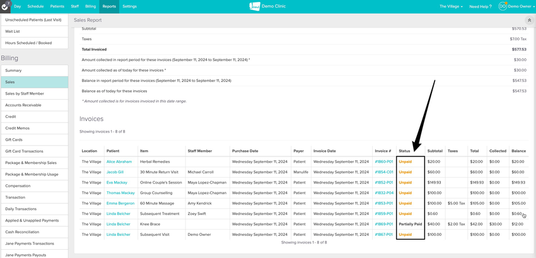Click the $149.93 subtotal cell

click(434, 182)
